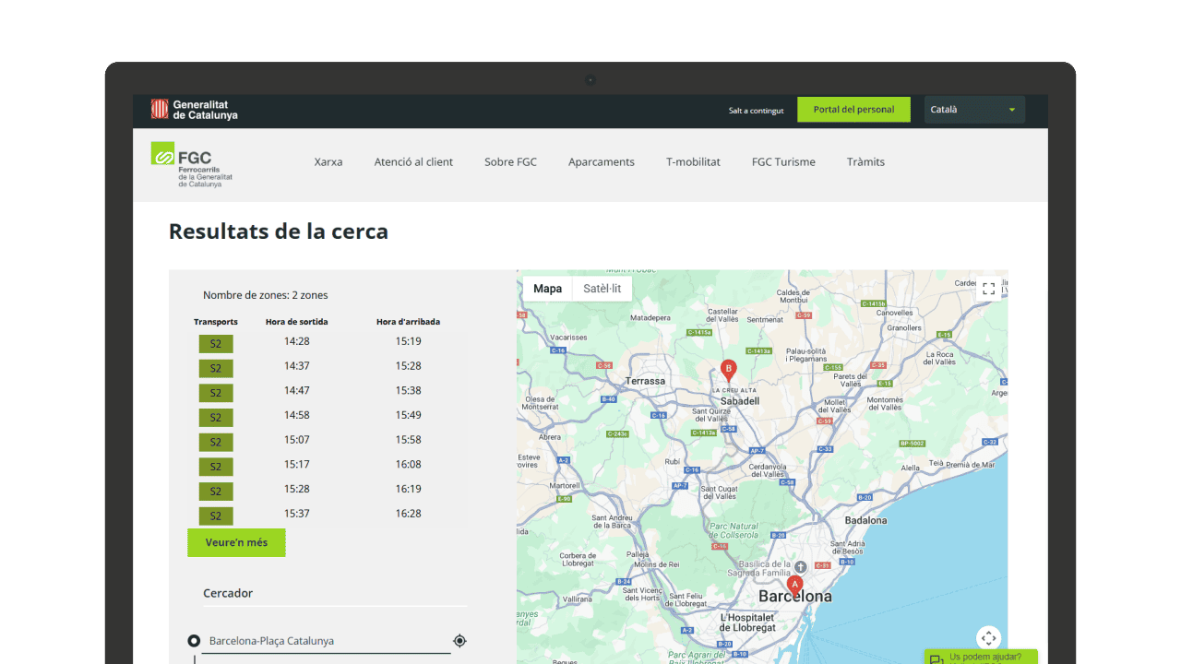The image size is (1181, 664).
Task: Open the Atenció al client menu
Action: 413,162
